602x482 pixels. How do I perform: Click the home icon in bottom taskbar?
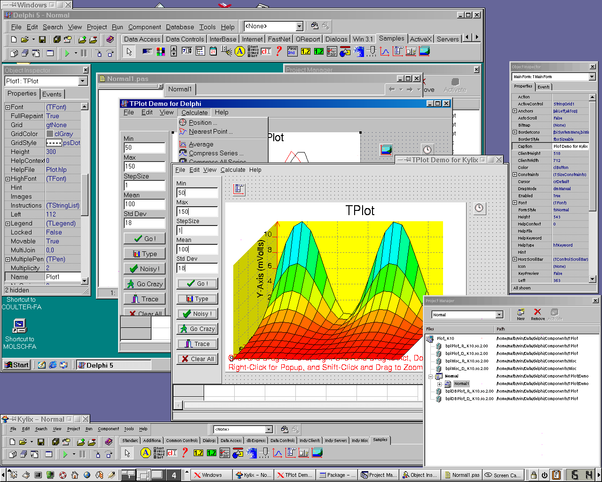(x=74, y=475)
